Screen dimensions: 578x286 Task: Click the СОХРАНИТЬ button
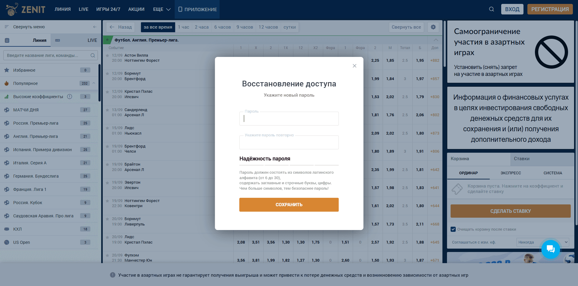coord(289,205)
